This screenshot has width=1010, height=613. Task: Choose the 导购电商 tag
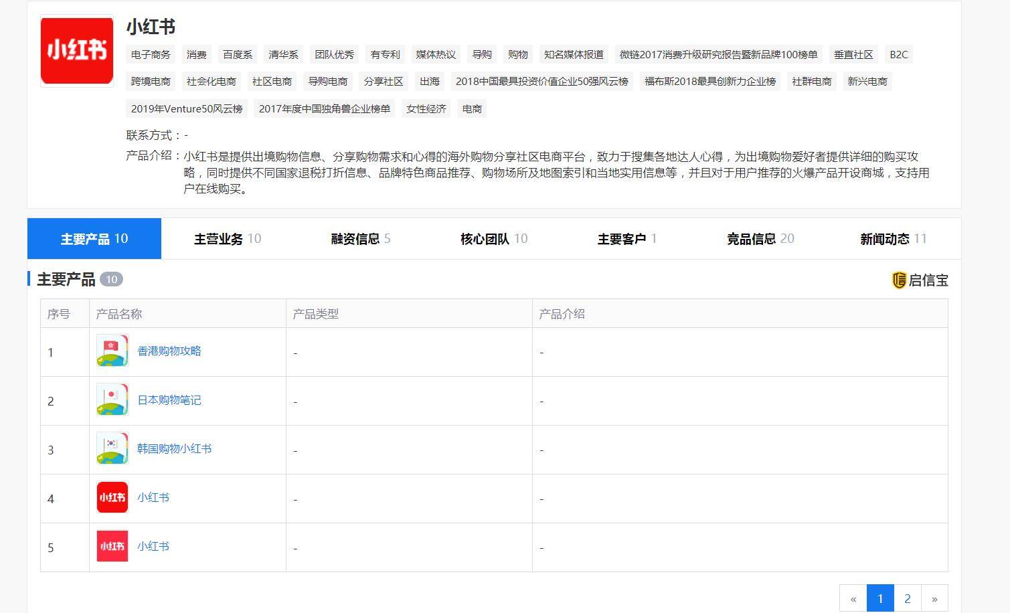pyautogui.click(x=328, y=82)
